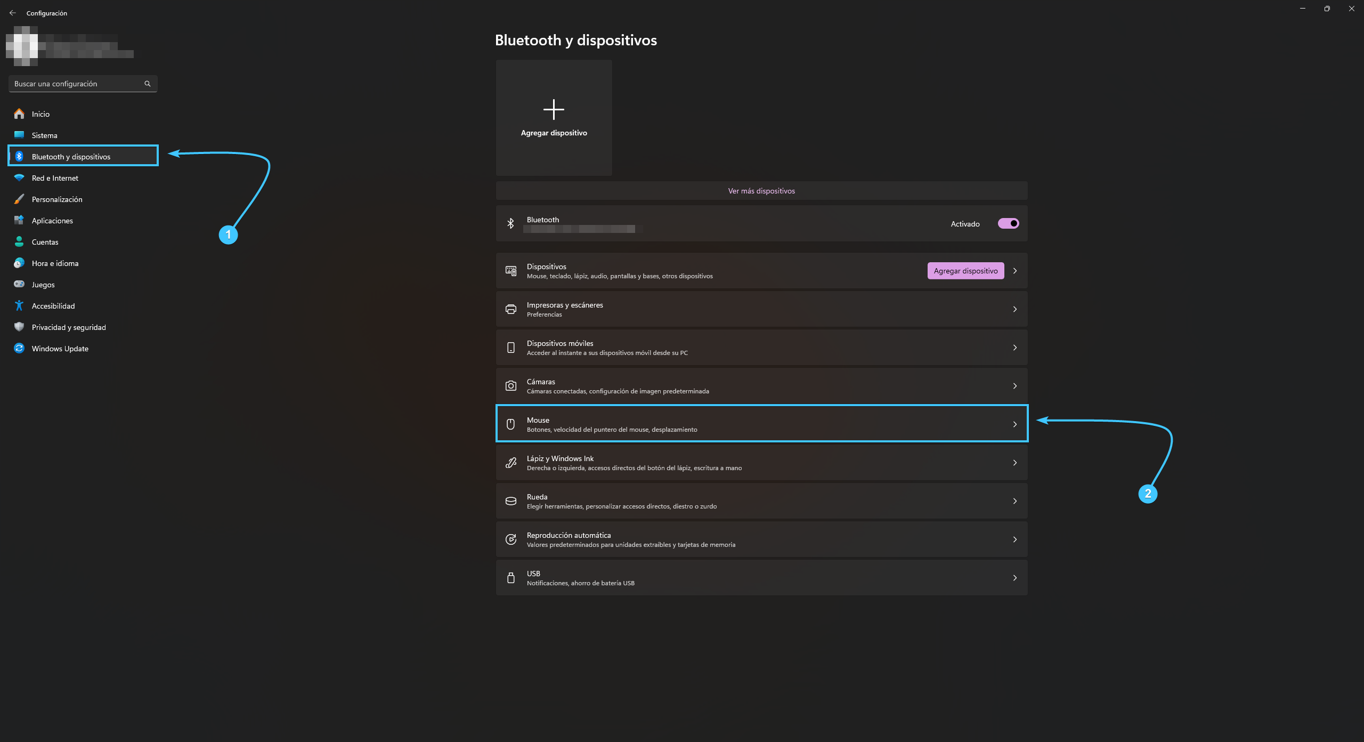The height and width of the screenshot is (742, 1364).
Task: Click Ver más dispositivos link
Action: tap(761, 191)
